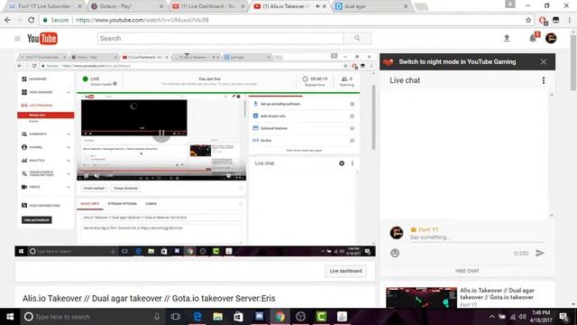The height and width of the screenshot is (325, 577).
Task: Click the upload arrow icon in YouTube header
Action: (x=507, y=38)
